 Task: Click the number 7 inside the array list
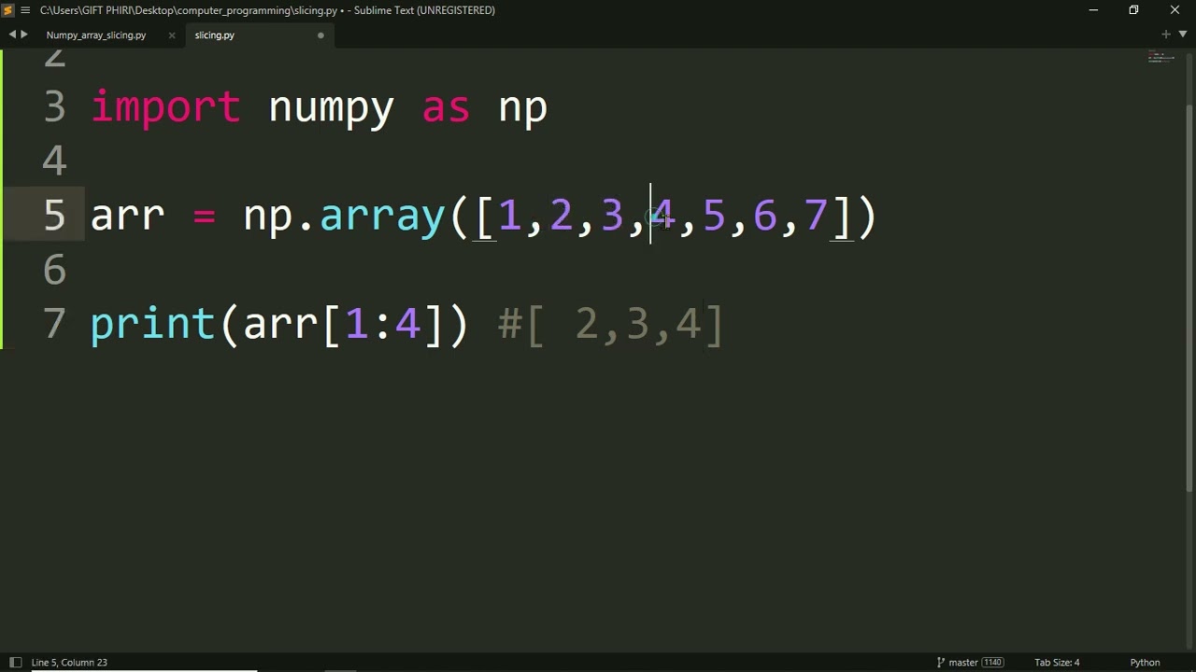(815, 216)
